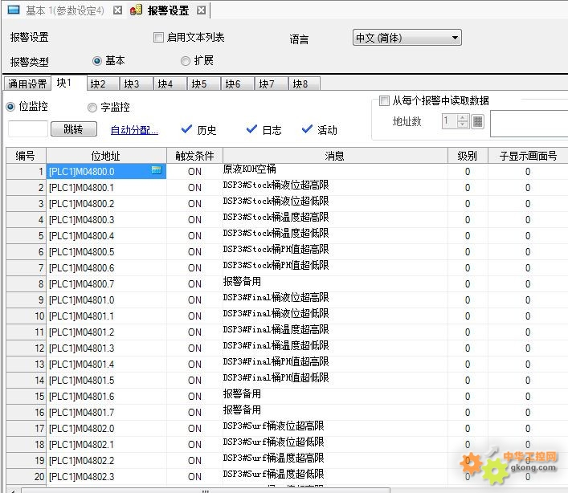Click message DSP3#Surf桶温度超高限

pyautogui.click(x=273, y=458)
